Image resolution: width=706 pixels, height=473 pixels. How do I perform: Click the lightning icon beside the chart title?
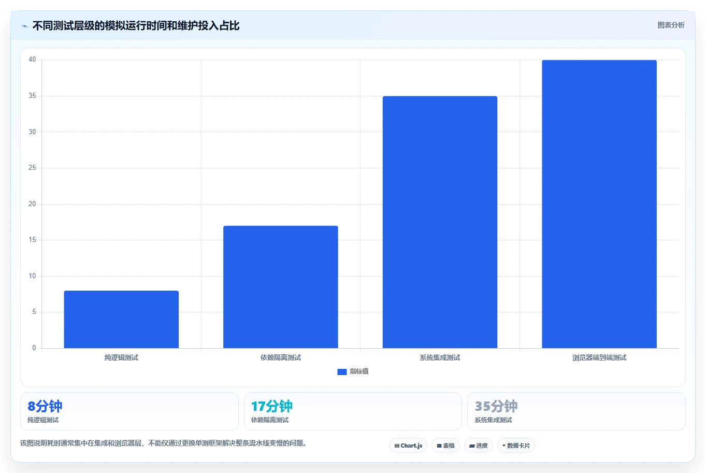click(24, 26)
